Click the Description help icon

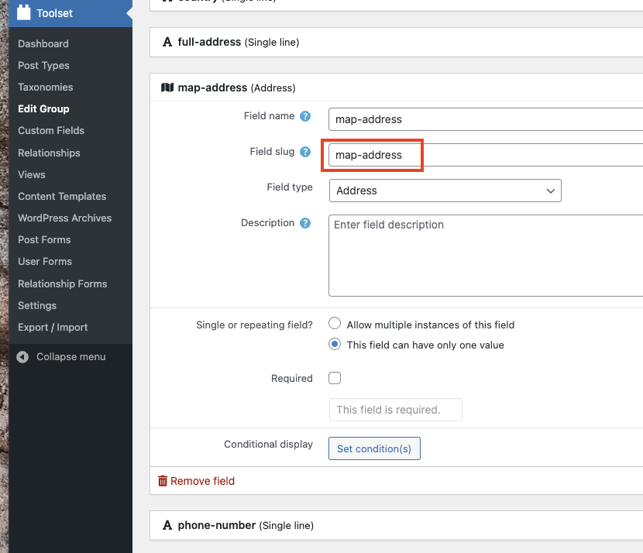coord(305,223)
